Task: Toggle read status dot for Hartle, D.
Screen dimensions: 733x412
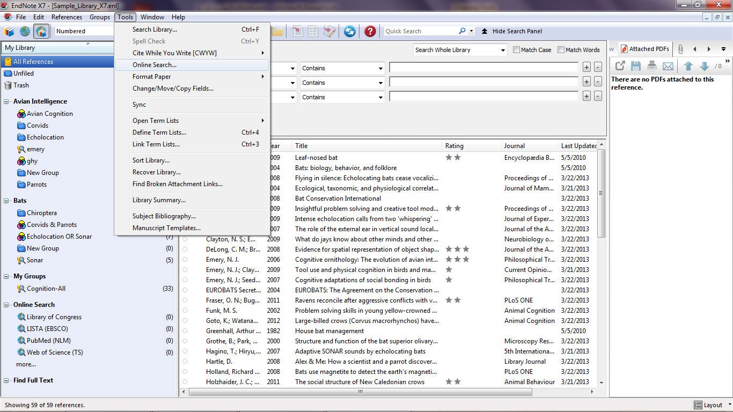Action: click(x=185, y=362)
